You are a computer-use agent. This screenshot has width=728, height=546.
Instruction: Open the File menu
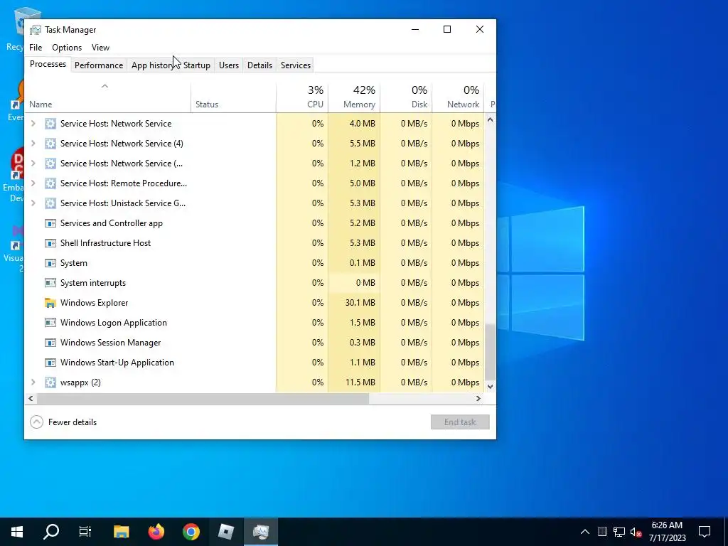pyautogui.click(x=36, y=48)
